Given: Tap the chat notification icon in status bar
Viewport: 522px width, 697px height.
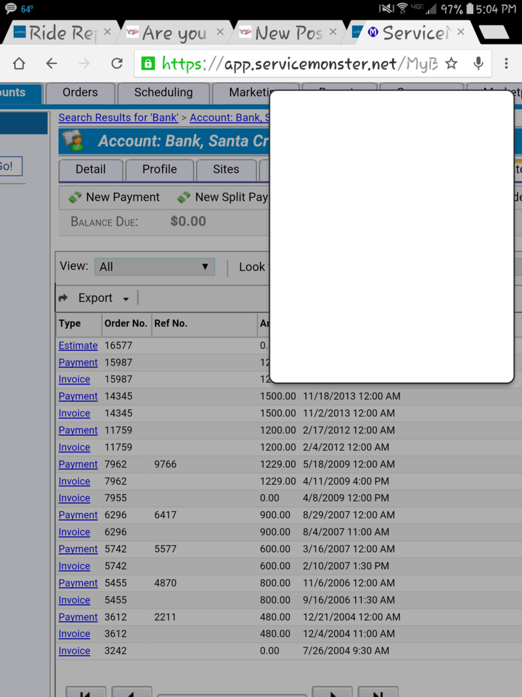Looking at the screenshot, I should click(10, 8).
